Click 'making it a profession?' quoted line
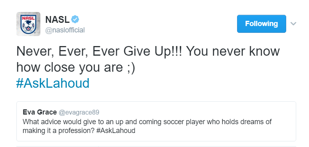309x147 pixels. 58,131
